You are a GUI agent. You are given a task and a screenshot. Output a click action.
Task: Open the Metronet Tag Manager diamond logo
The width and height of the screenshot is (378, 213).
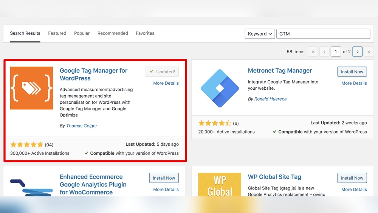(220, 88)
